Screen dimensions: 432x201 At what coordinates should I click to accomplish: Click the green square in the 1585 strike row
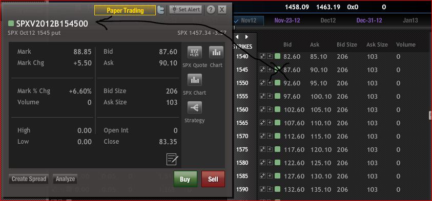[x=277, y=176]
